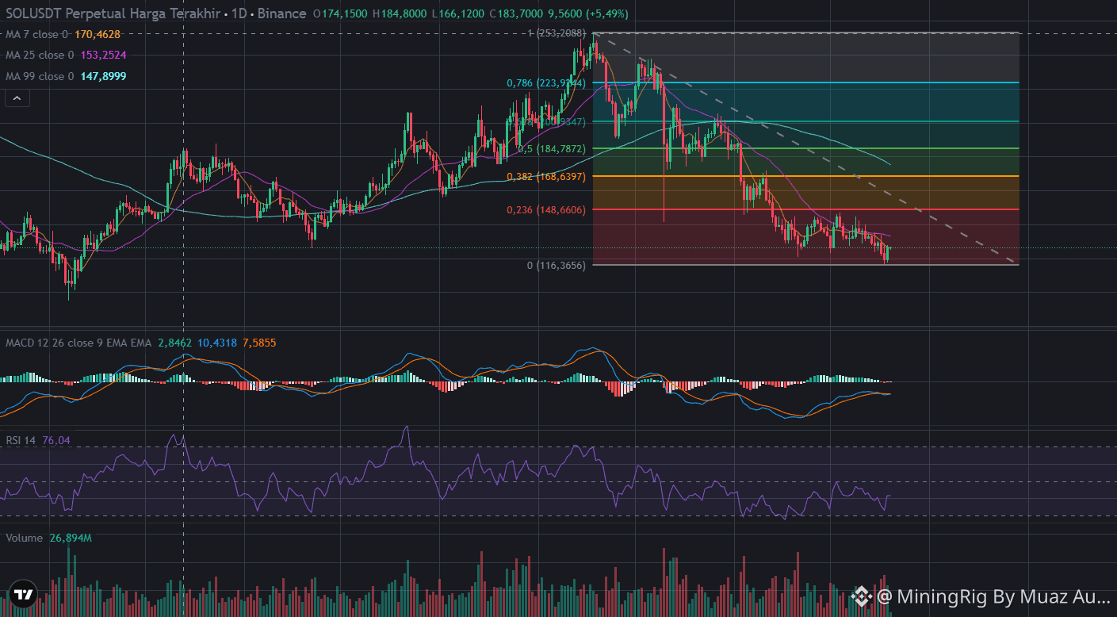
Task: Click the price change 9,5600 (+5,49%)
Action: pos(589,13)
